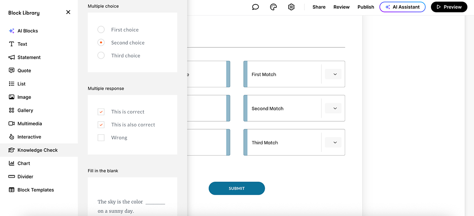Select the Third choice radio button
The height and width of the screenshot is (216, 474).
101,56
